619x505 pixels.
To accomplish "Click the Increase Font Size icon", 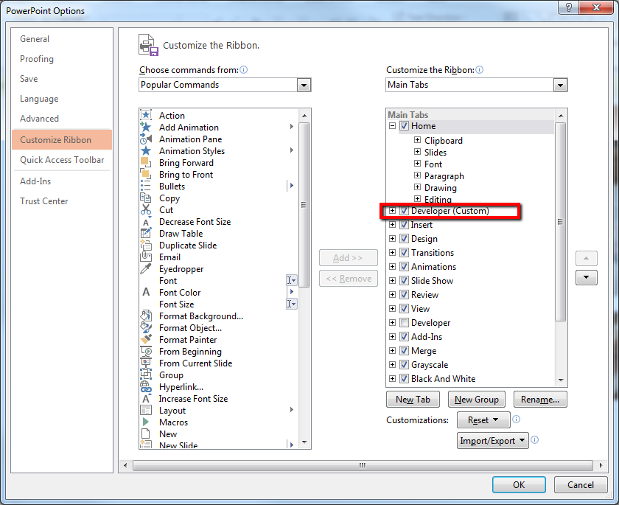I will 146,398.
